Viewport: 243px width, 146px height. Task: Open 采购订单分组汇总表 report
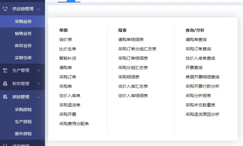[137, 49]
